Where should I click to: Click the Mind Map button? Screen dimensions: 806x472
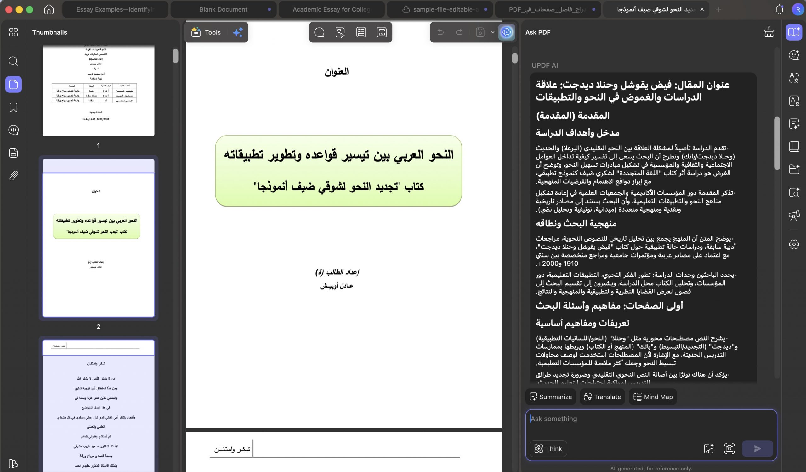click(653, 397)
